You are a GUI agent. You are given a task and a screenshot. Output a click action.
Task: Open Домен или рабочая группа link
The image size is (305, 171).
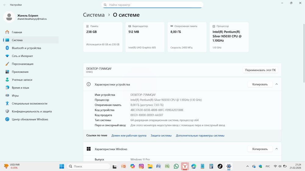point(129,135)
